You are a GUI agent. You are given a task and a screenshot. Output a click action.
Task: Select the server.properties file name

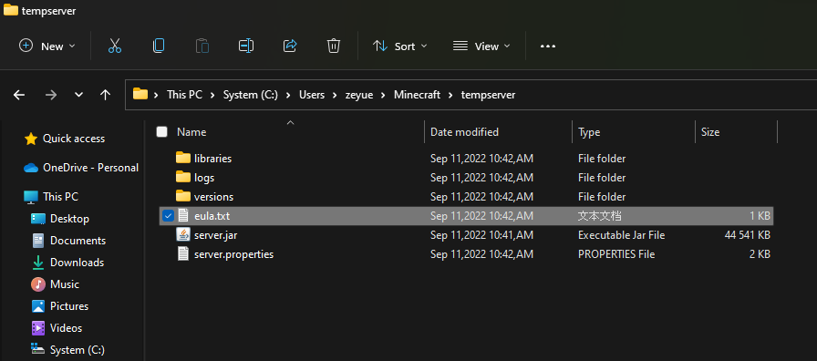tap(233, 254)
